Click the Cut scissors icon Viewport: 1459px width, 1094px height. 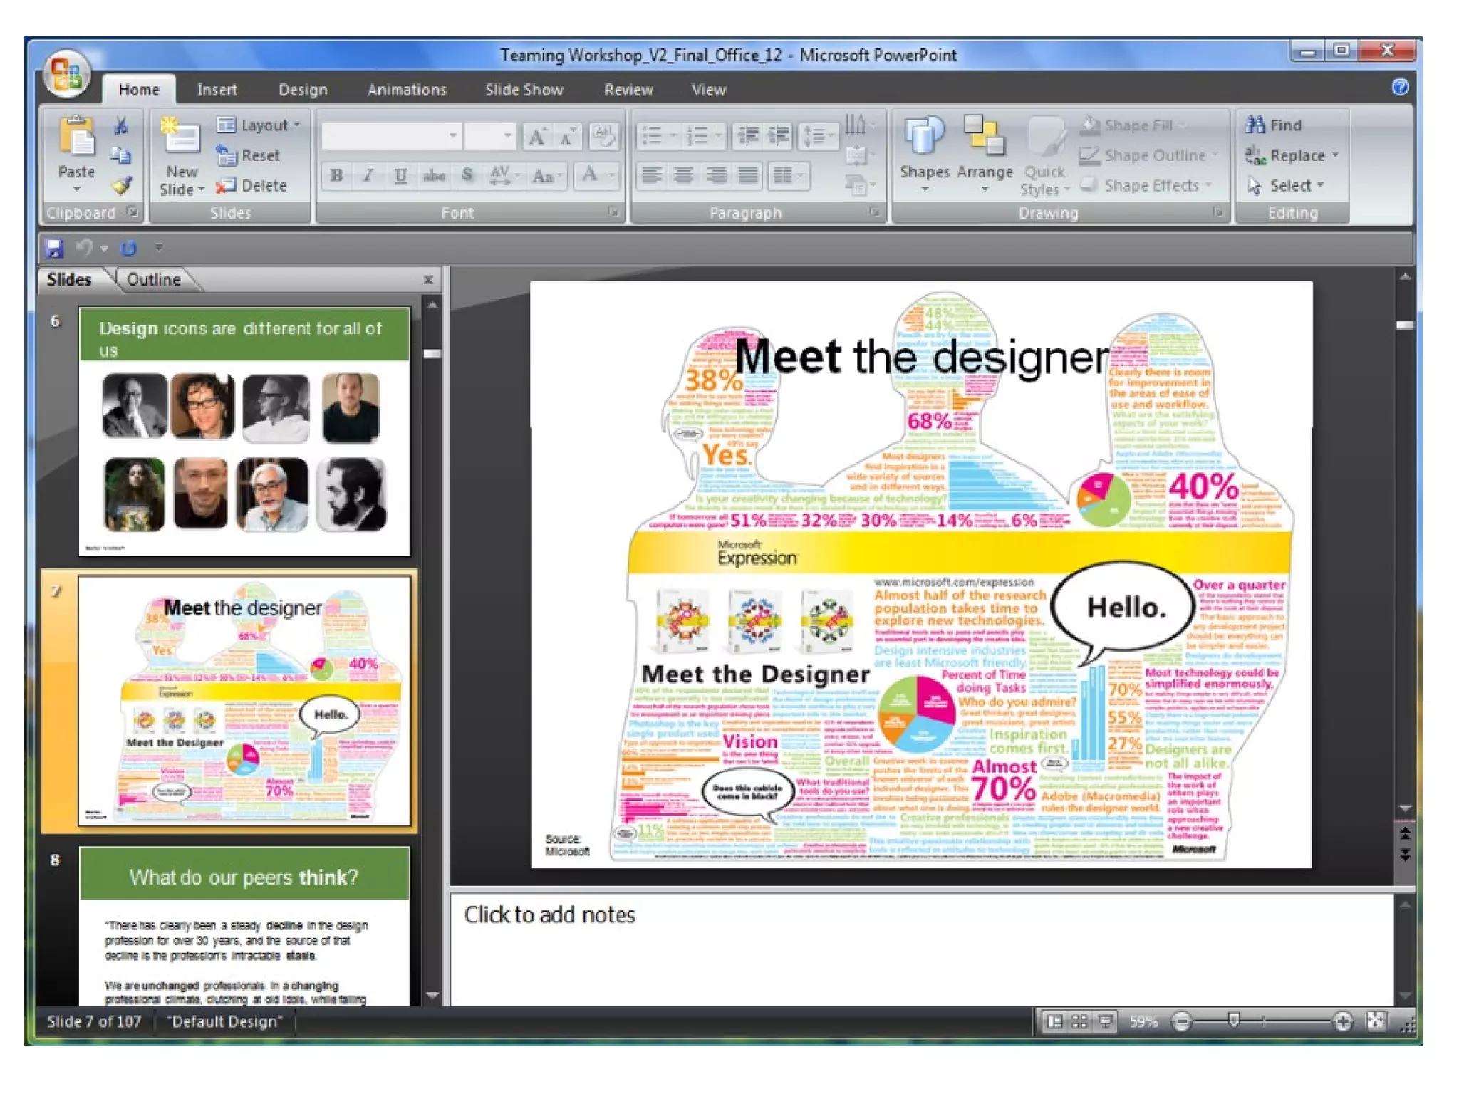point(121,126)
